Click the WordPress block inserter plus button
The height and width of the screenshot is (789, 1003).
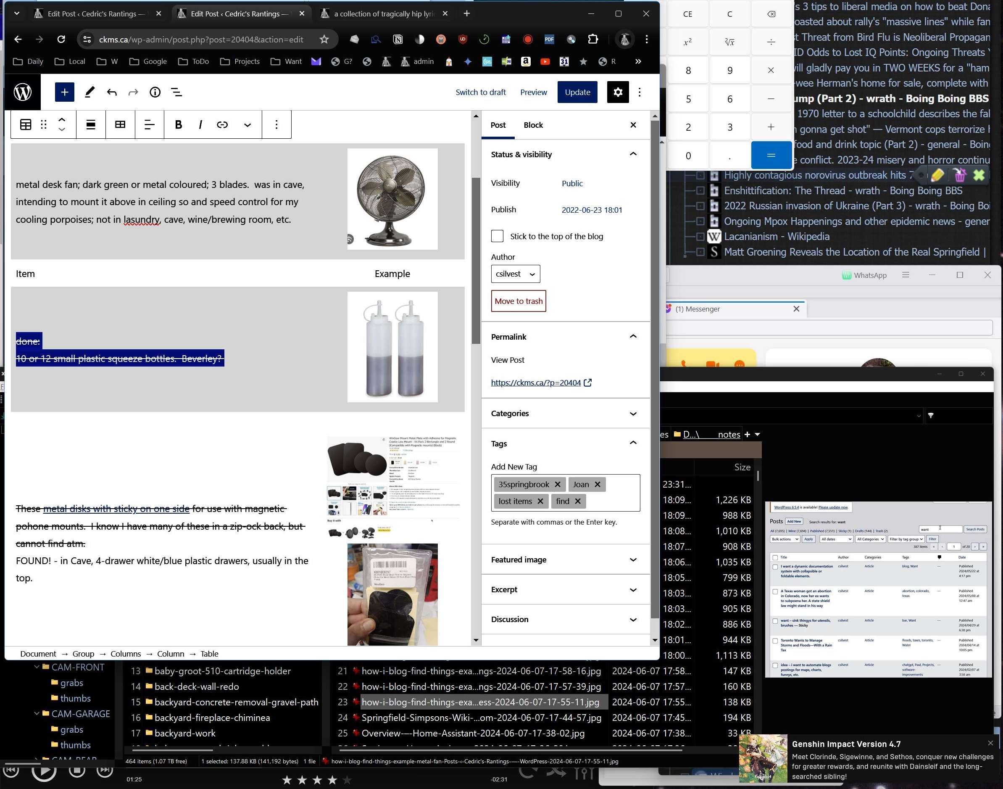click(x=64, y=92)
